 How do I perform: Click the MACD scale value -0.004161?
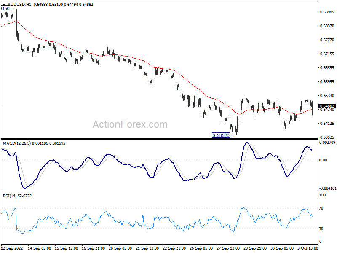(328, 188)
